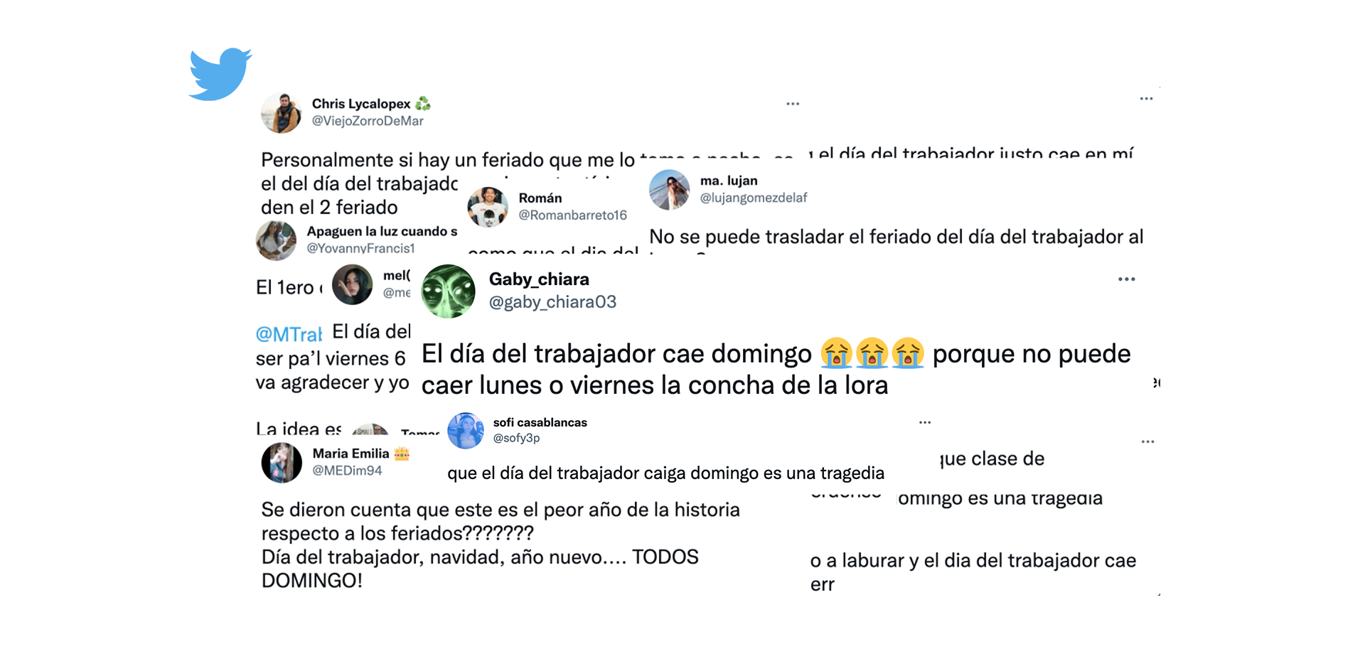This screenshot has width=1365, height=649.
Task: Click the blue Twitter bird logo
Action: coord(220,74)
